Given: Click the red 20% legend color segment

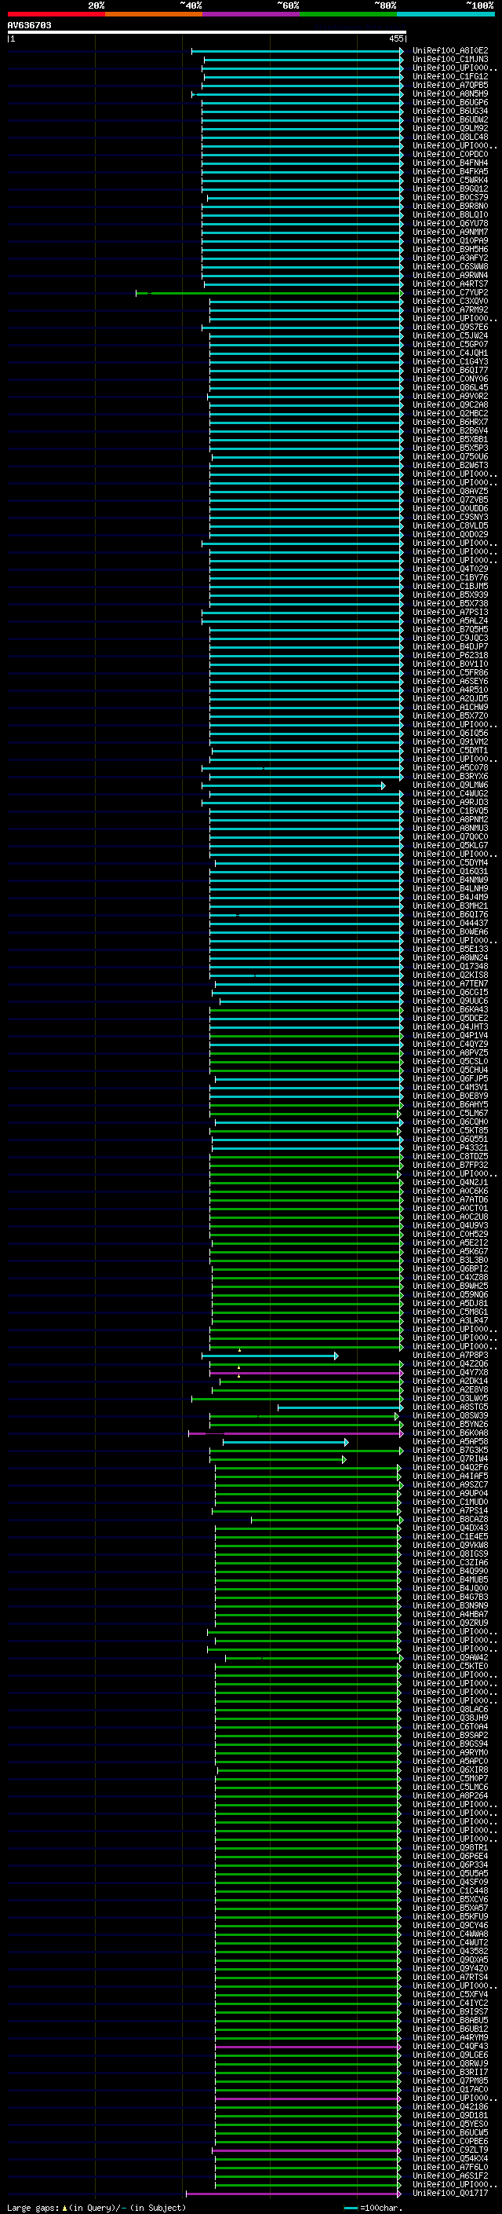Looking at the screenshot, I should point(56,14).
